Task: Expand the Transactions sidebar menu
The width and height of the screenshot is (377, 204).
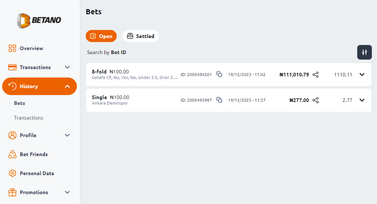Action: (x=67, y=67)
